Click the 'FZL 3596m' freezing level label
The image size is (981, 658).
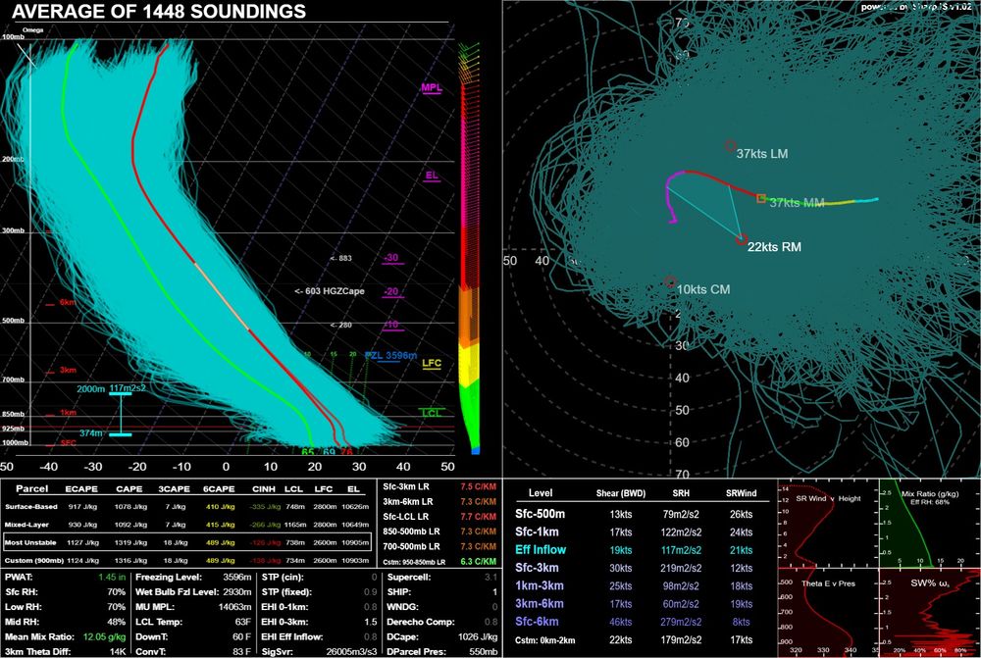coord(391,355)
